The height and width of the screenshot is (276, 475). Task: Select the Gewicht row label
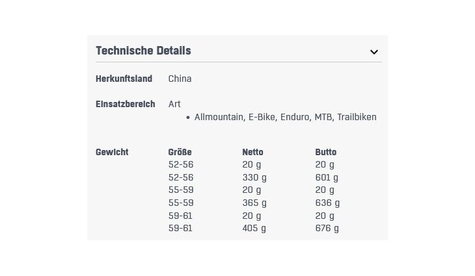112,152
